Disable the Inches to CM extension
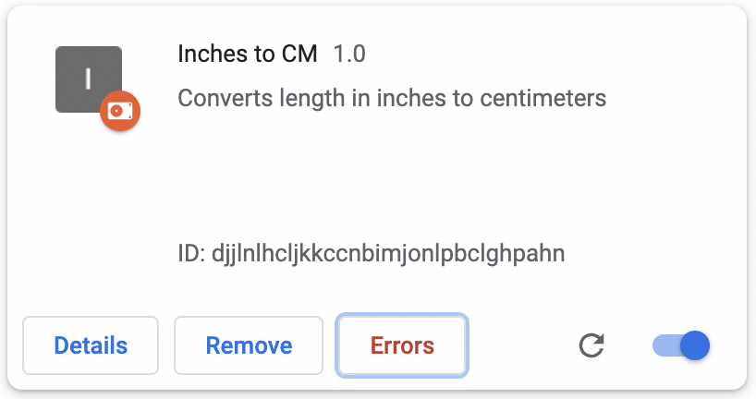The height and width of the screenshot is (399, 756). coord(681,346)
